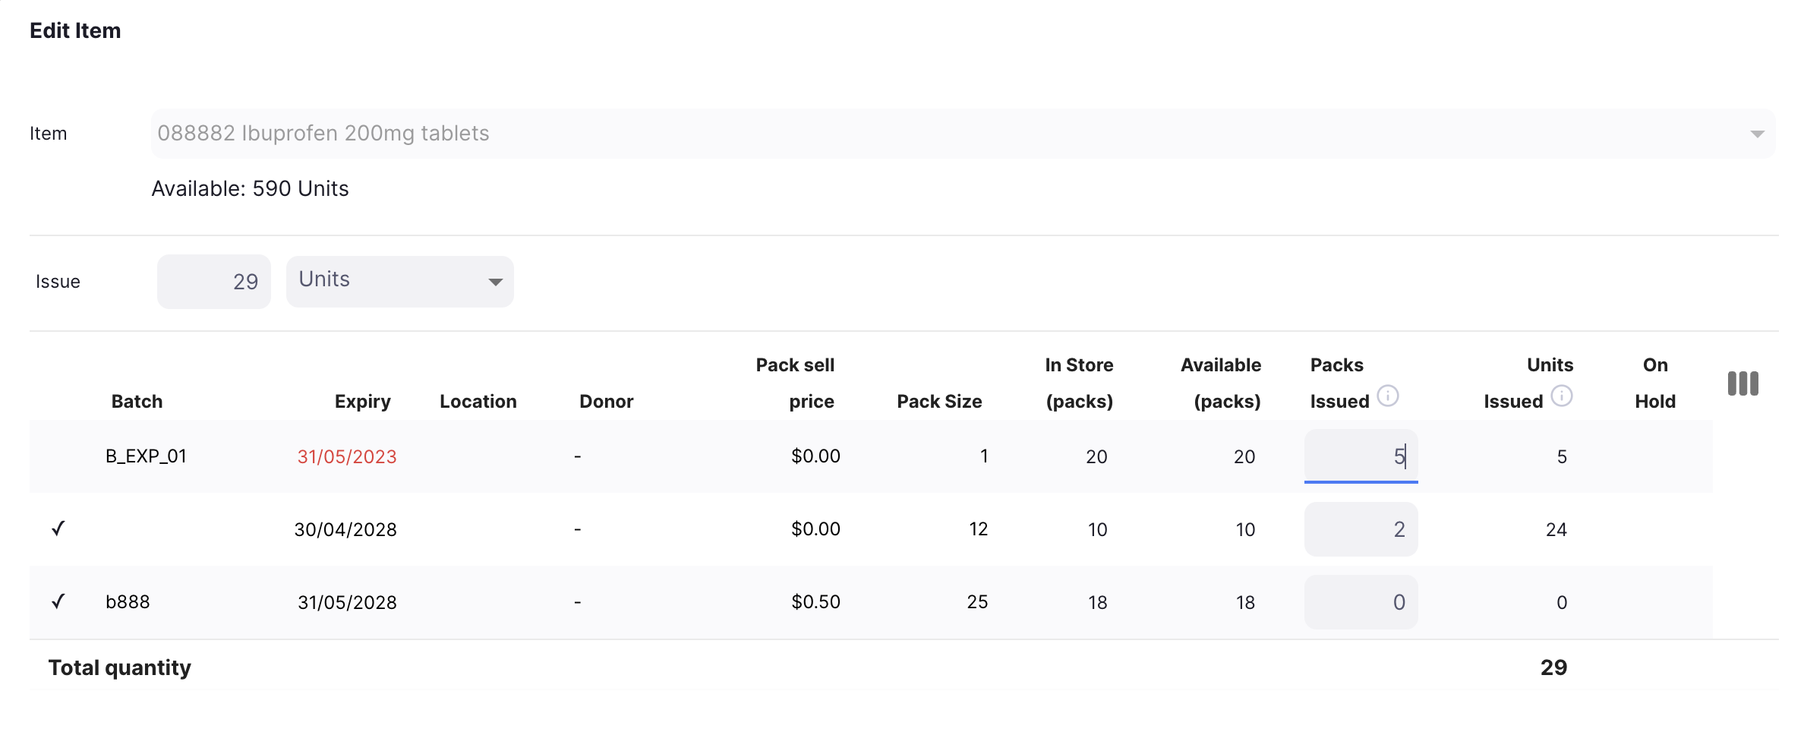Edit Packs Issued for batch B_EXP_01
Screen dimensions: 1804x732
click(1361, 456)
